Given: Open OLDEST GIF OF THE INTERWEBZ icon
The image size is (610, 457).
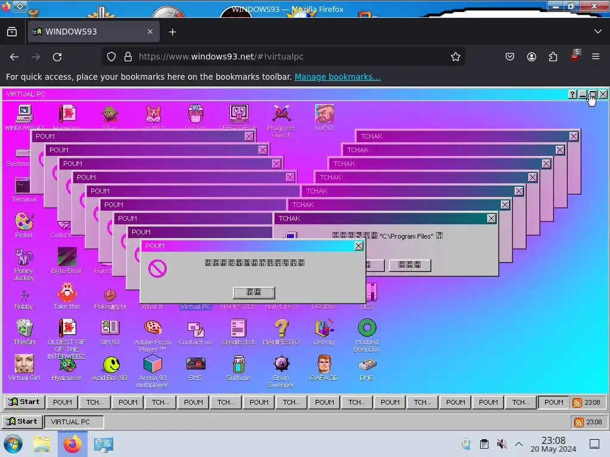Looking at the screenshot, I should pos(67,339).
